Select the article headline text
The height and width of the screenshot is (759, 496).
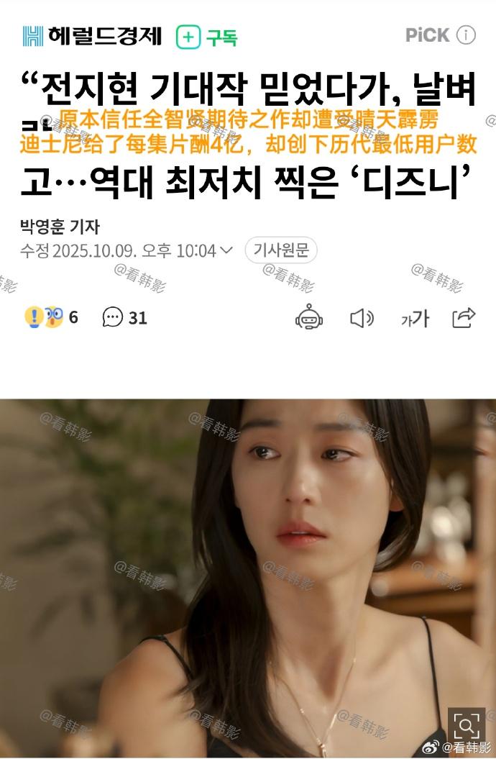(x=248, y=135)
